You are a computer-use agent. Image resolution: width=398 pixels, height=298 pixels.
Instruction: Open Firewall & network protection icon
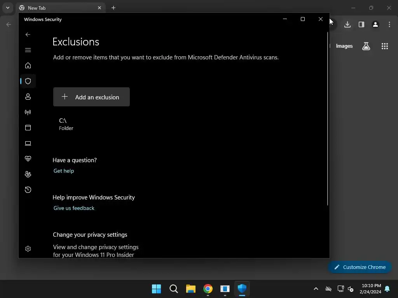[x=28, y=112]
